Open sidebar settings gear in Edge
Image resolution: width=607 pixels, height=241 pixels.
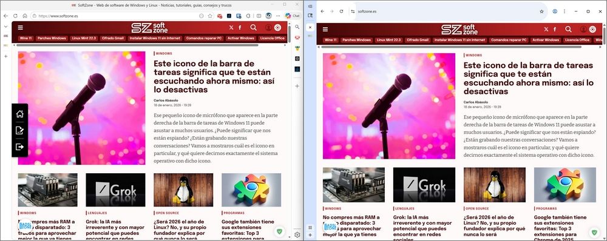tap(297, 235)
